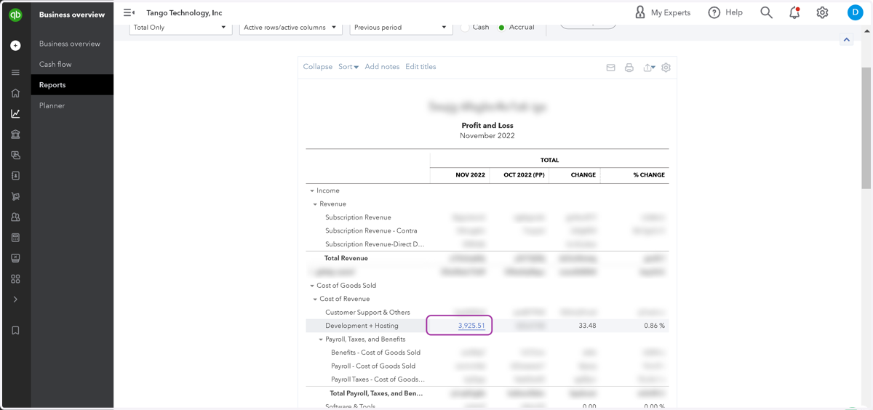Open the Previous period dropdown

(x=401, y=28)
